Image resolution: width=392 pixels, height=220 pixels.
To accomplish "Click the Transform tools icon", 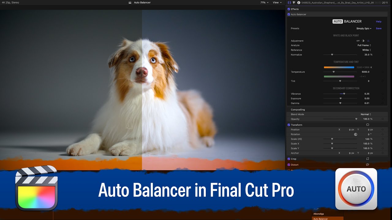I will [x=367, y=125].
